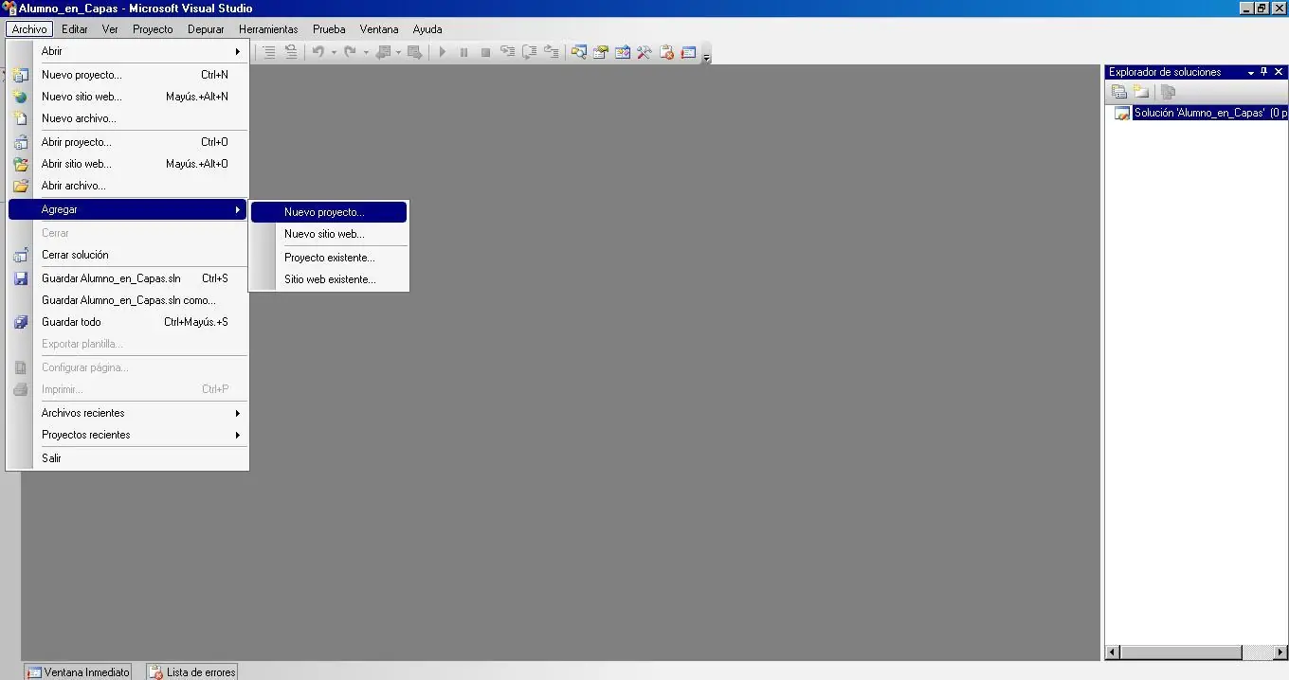Choose Guardar todo menu entry
The image size is (1289, 680).
pyautogui.click(x=128, y=322)
